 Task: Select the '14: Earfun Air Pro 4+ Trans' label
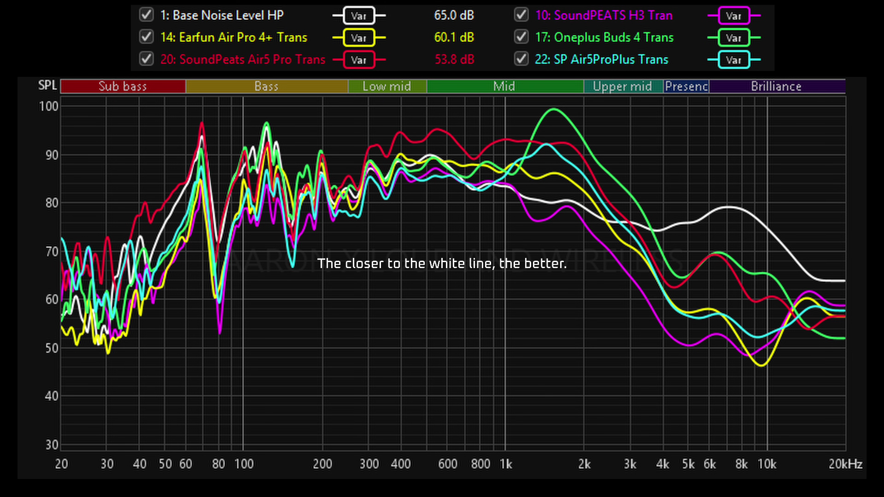pyautogui.click(x=234, y=37)
